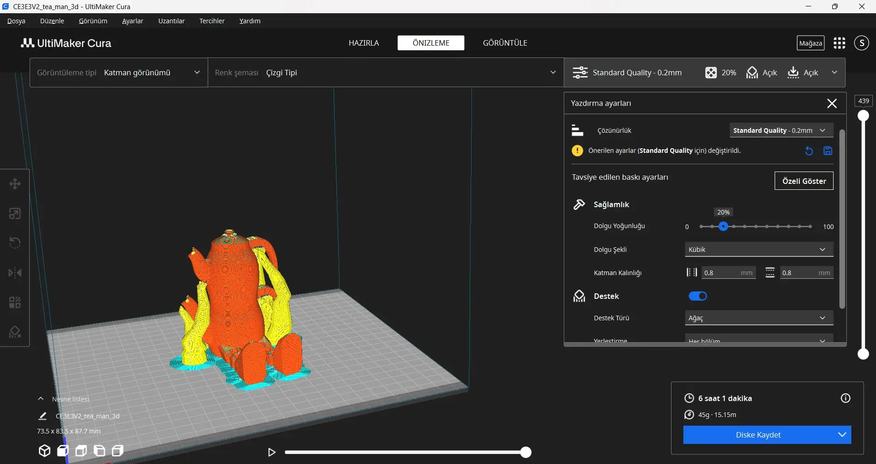The height and width of the screenshot is (464, 876).
Task: Click the Mağaza marketplace button
Action: coord(811,43)
